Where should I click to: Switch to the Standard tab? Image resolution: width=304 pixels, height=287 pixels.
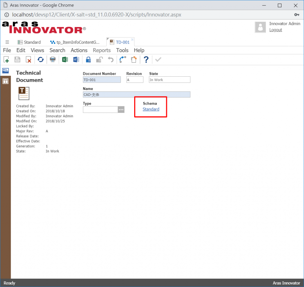[x=29, y=42]
